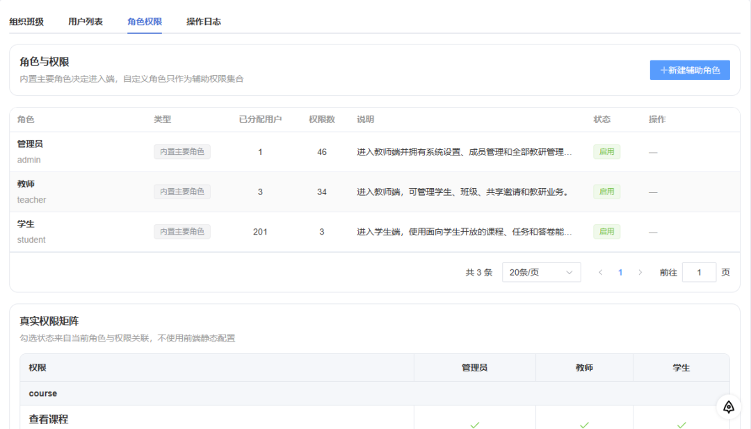Click the course group row in permission matrix
Screen dimensions: 751x429
(x=375, y=394)
